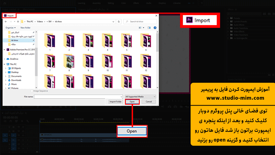Select the Downloads folder in sidebar
Viewport: 275px width, 155px height.
pyautogui.click(x=16, y=80)
